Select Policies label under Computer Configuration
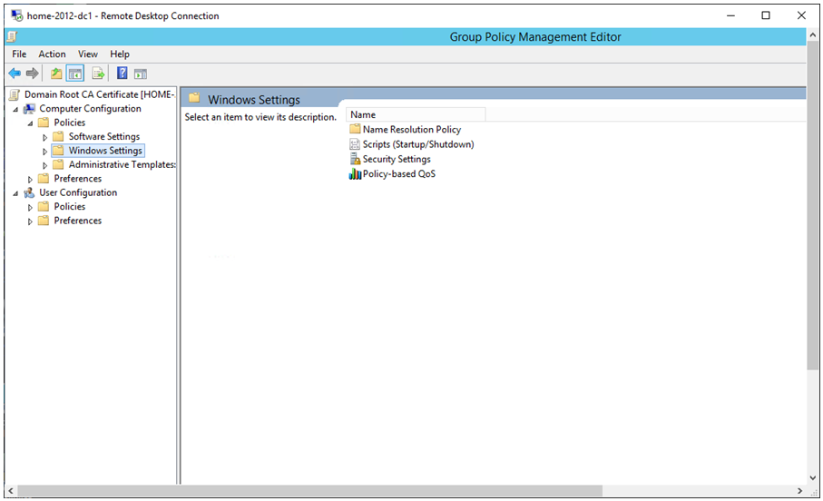Viewport: 823px width, 501px height. [x=69, y=123]
